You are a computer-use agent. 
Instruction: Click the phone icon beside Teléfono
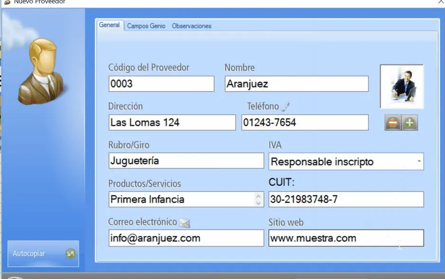pyautogui.click(x=286, y=106)
